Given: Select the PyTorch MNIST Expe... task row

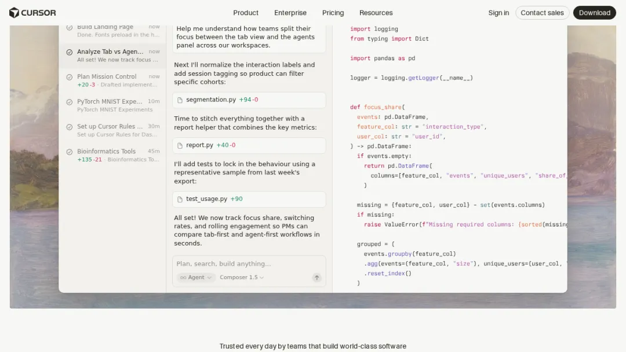Looking at the screenshot, I should click(112, 105).
